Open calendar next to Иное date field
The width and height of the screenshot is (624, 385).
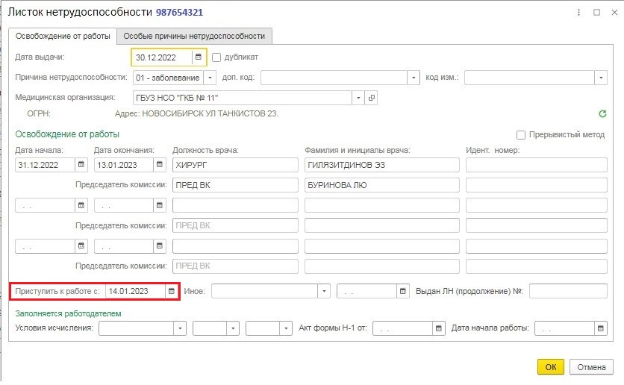click(x=403, y=291)
